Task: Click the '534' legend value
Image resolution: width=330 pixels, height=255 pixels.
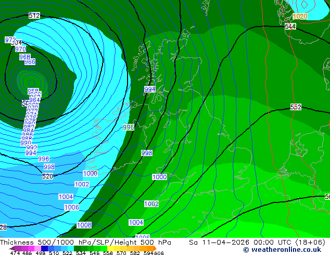Action: [x=81, y=253]
